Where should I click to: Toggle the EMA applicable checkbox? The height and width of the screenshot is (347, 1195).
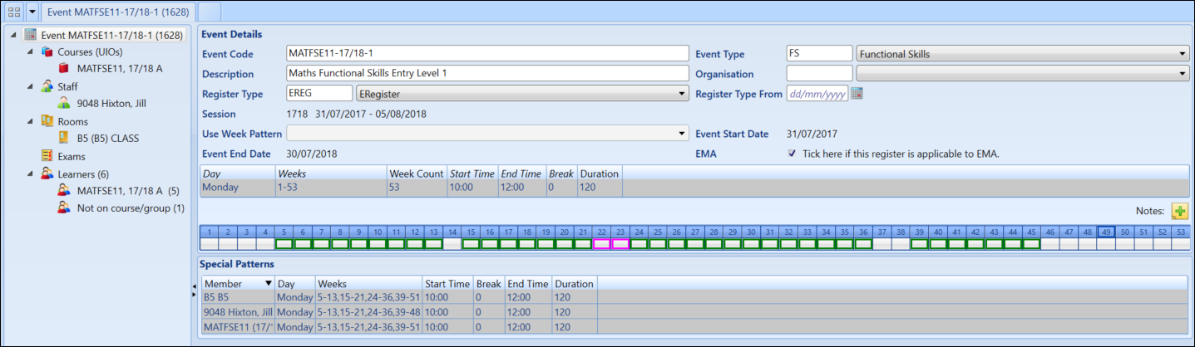[792, 154]
